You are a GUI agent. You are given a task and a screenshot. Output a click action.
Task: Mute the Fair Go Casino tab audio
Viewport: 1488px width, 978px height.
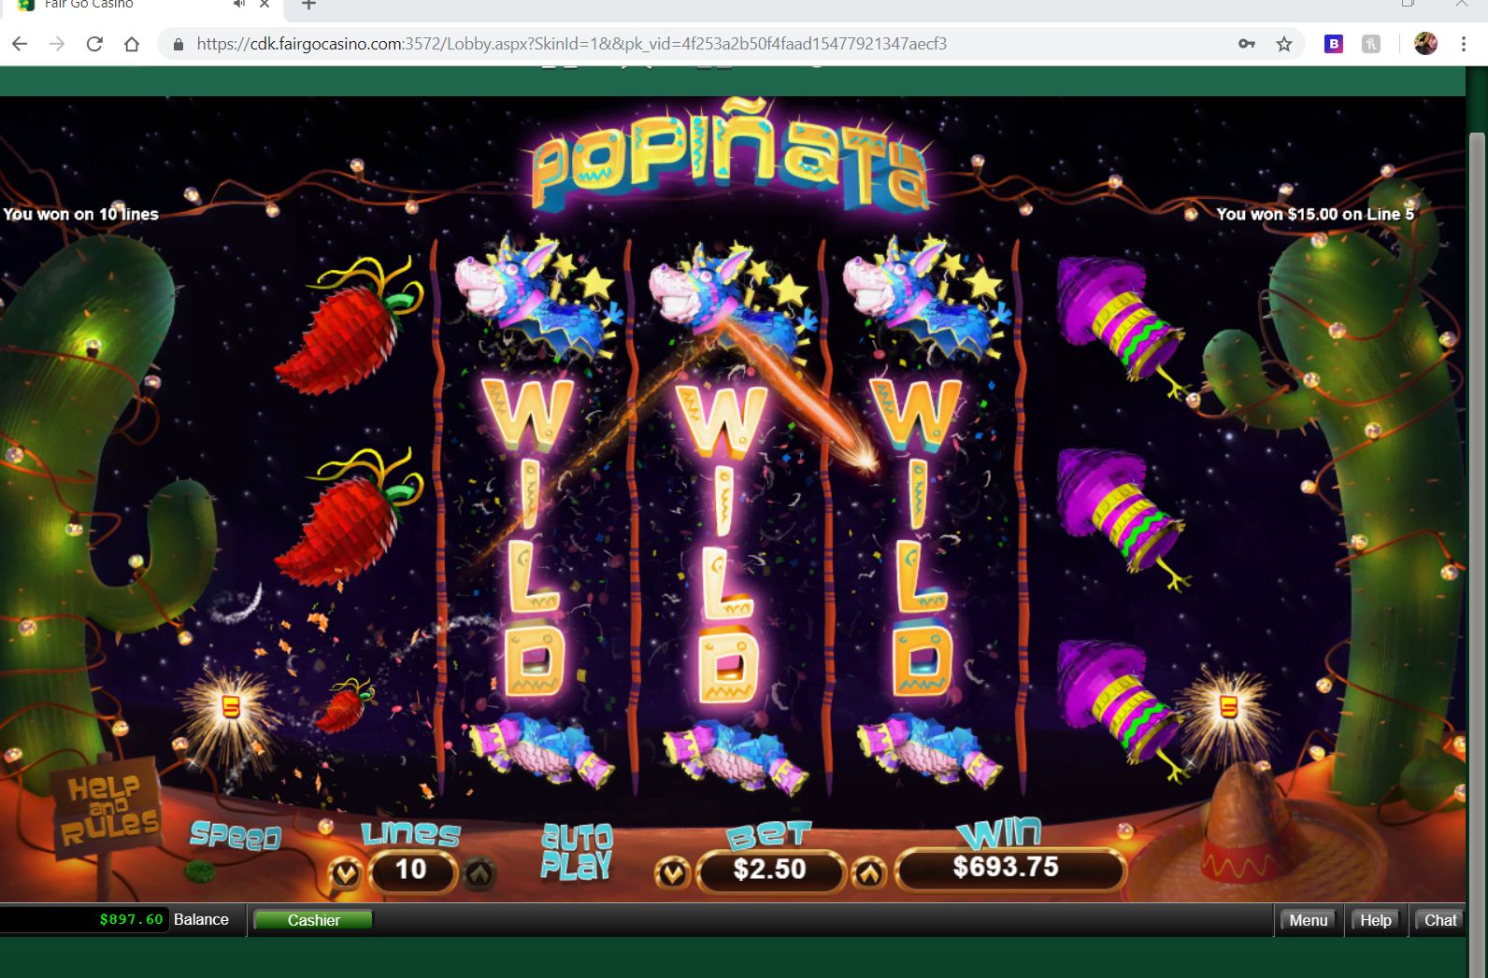tap(239, 5)
